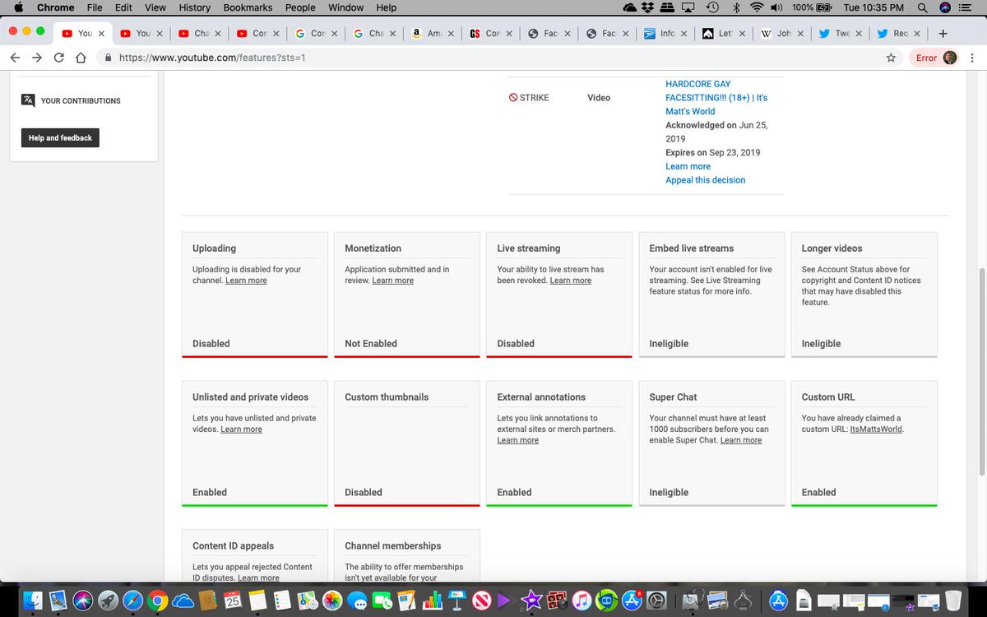Reload the YouTube features page
The image size is (987, 617).
pyautogui.click(x=59, y=58)
